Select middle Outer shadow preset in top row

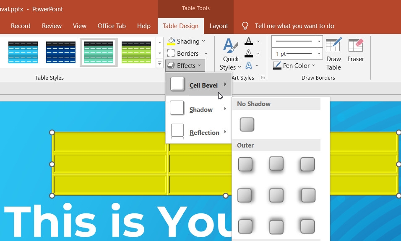pyautogui.click(x=276, y=163)
